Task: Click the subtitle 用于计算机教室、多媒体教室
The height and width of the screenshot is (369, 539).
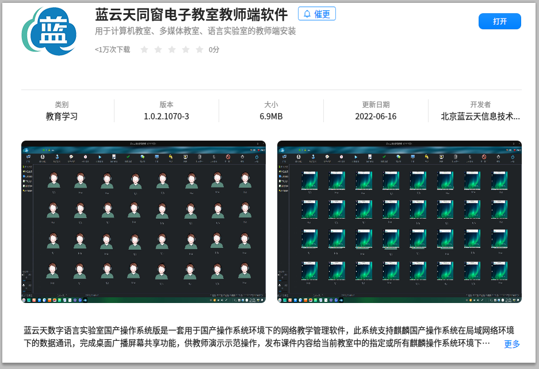Action: coord(195,31)
